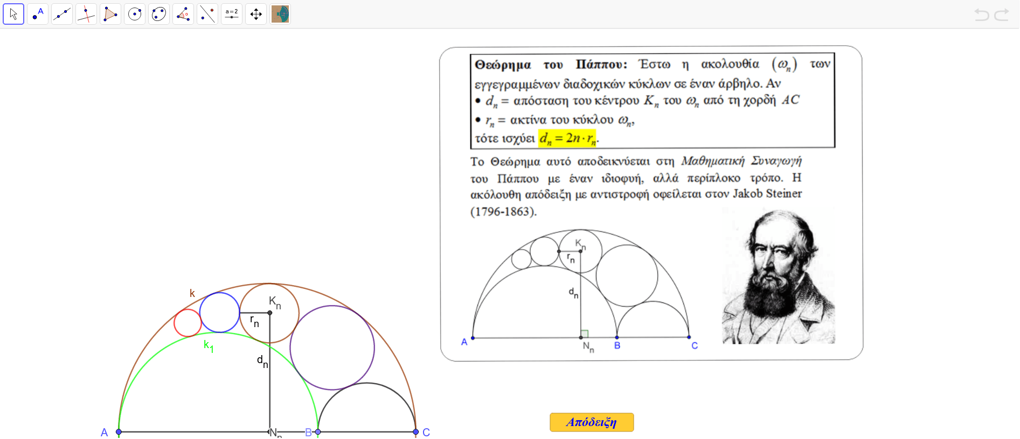The width and height of the screenshot is (1020, 439).
Task: Click the '(1796-1863)' text
Action: [503, 212]
